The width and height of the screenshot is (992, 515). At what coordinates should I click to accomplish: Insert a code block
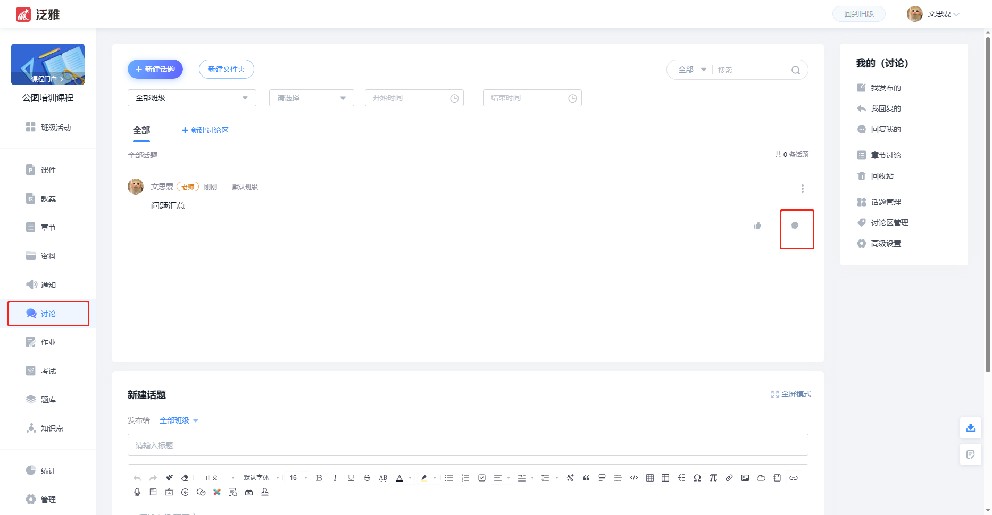pyautogui.click(x=634, y=478)
